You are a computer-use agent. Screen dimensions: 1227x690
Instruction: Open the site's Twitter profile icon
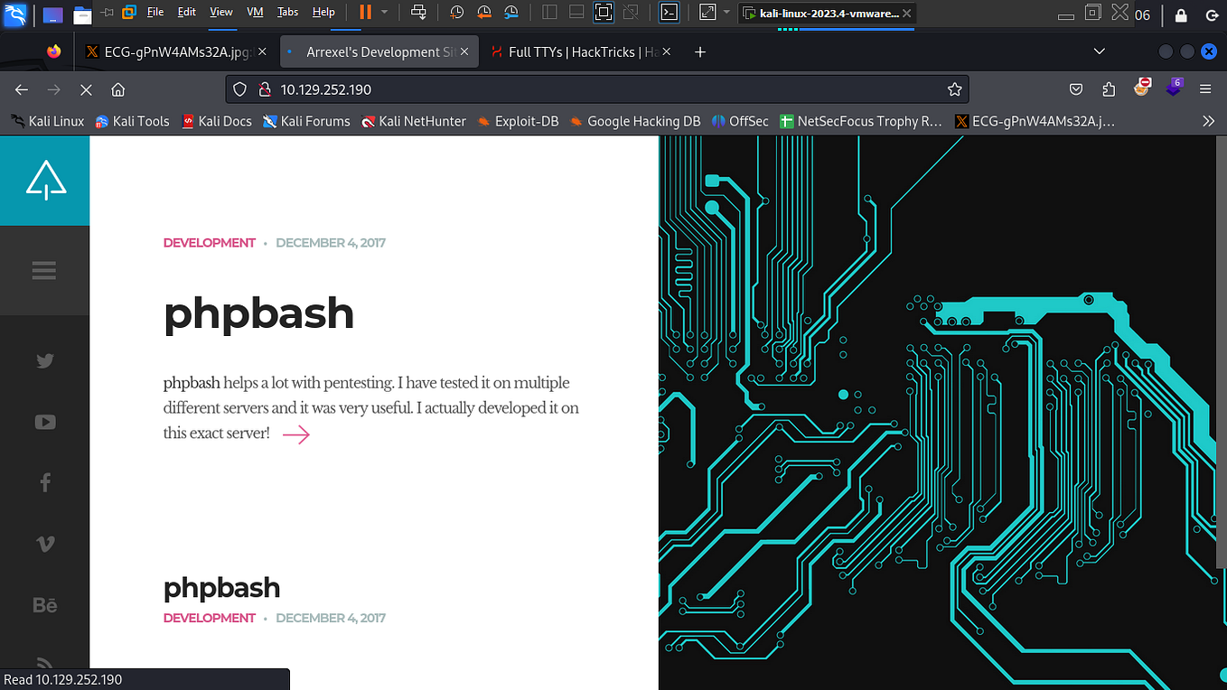(x=44, y=360)
